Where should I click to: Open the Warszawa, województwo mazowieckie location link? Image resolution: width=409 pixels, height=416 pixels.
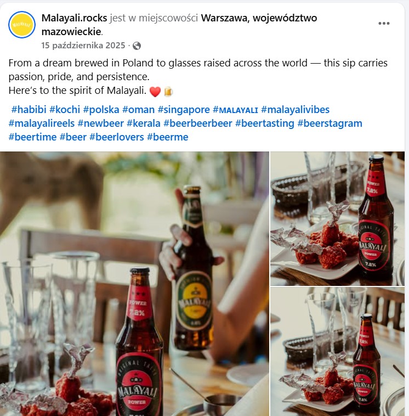point(179,25)
